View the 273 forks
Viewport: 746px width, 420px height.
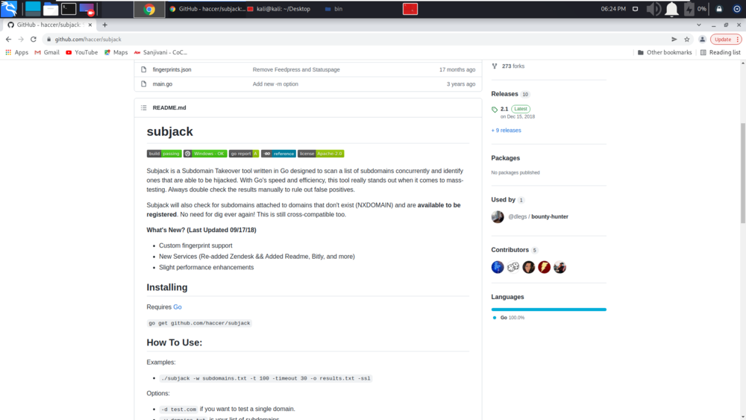point(513,66)
